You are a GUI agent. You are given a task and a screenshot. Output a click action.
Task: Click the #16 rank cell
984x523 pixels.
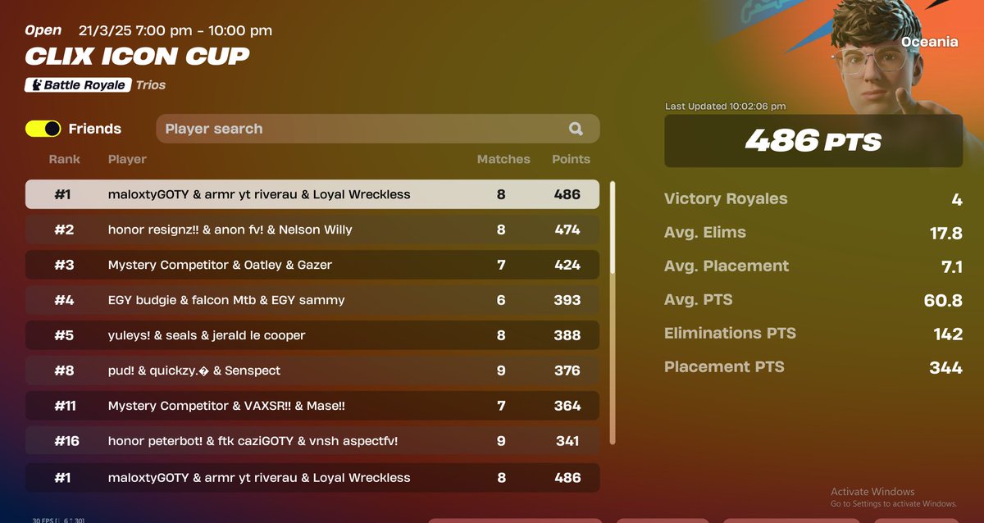point(66,441)
